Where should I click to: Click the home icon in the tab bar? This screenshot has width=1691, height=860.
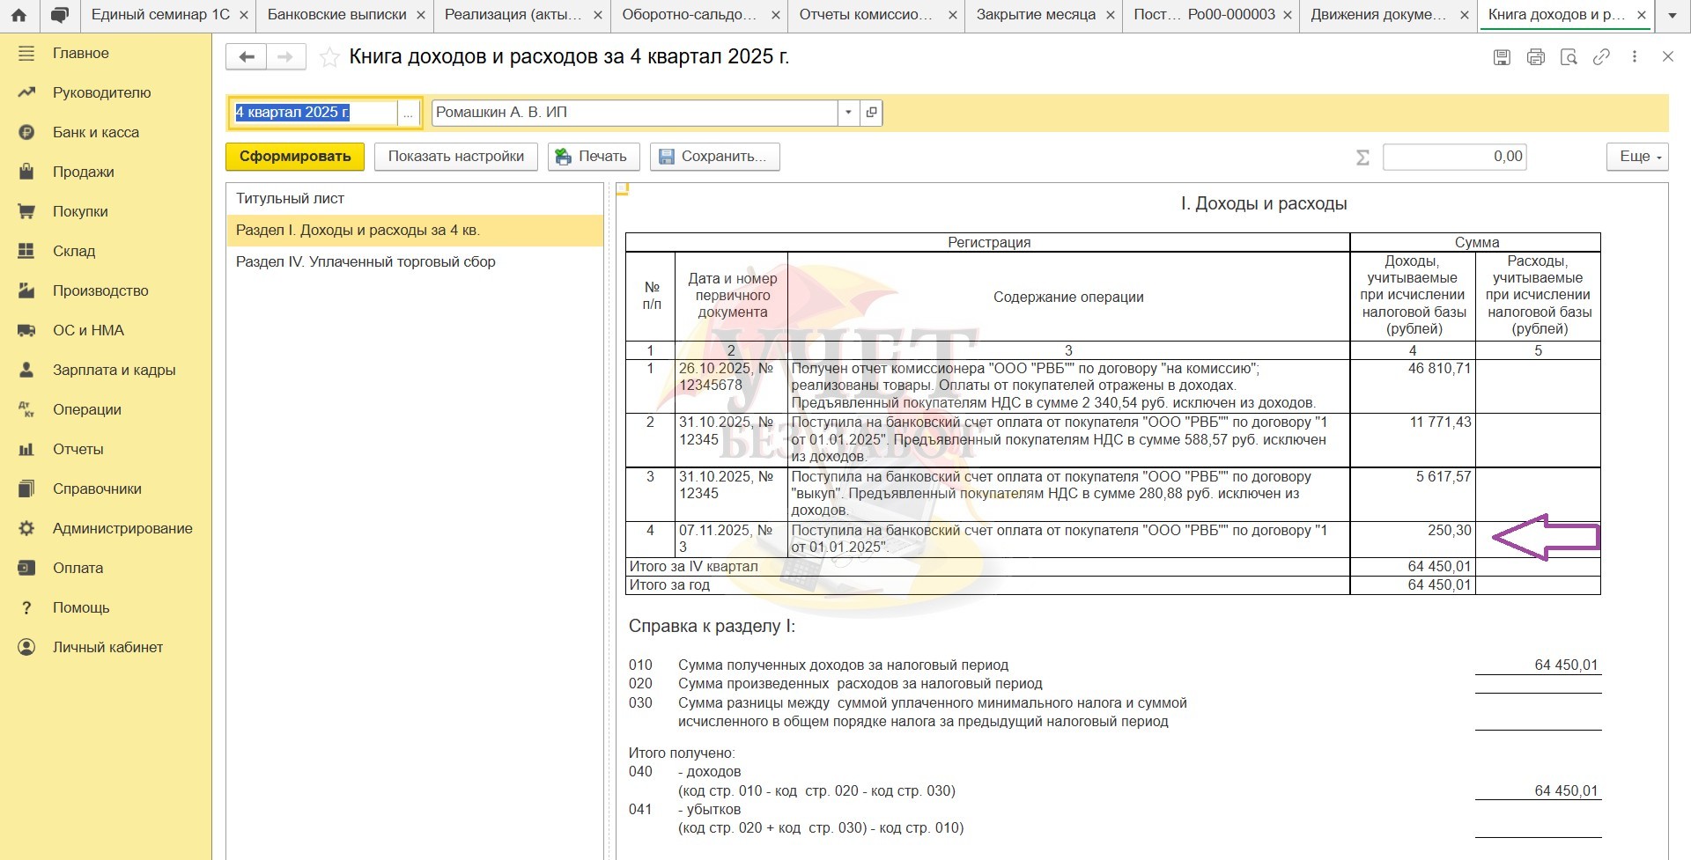(18, 15)
